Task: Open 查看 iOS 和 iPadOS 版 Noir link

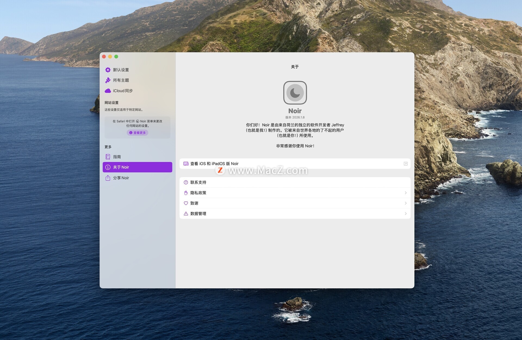Action: [x=295, y=164]
